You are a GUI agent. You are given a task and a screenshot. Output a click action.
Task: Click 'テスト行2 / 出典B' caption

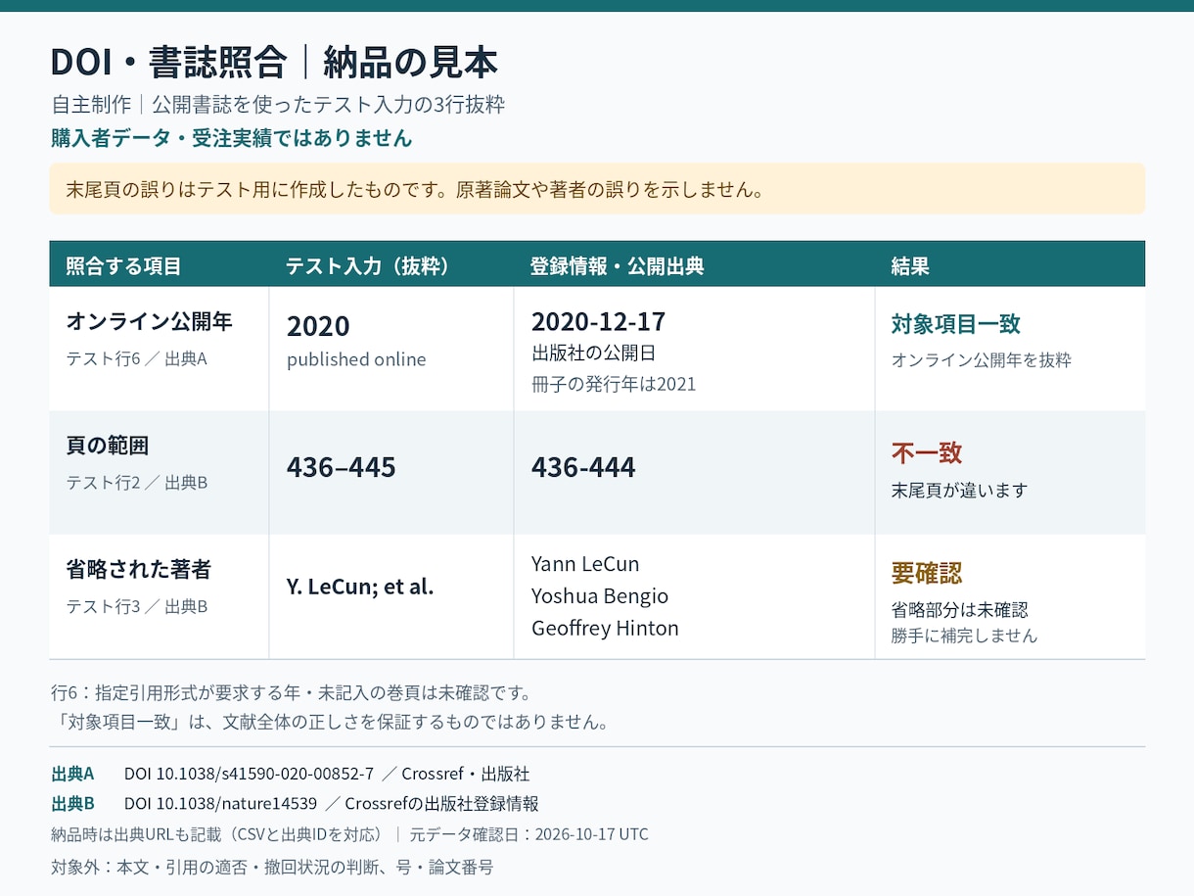tap(137, 483)
